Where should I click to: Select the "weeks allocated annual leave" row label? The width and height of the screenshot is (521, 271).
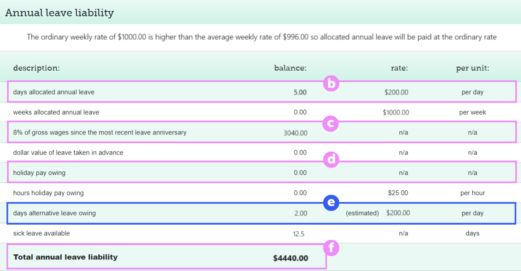tap(56, 112)
